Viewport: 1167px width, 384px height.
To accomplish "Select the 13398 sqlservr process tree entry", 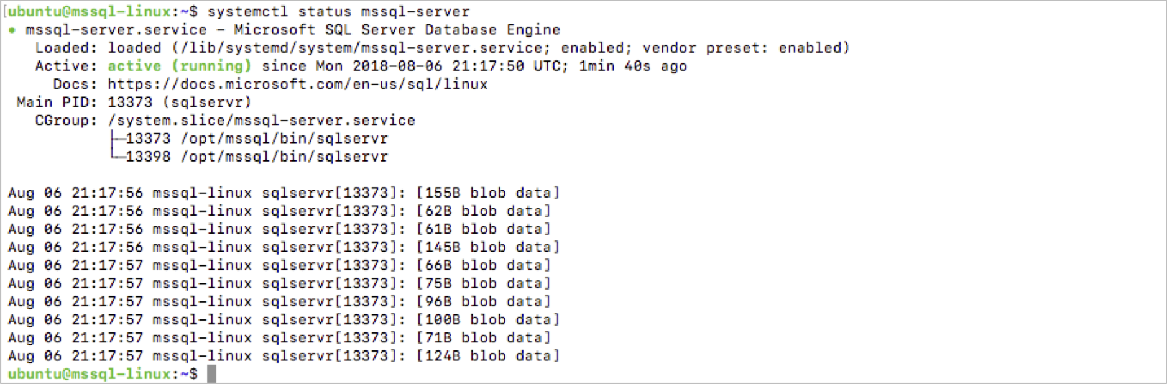I will 256,157.
